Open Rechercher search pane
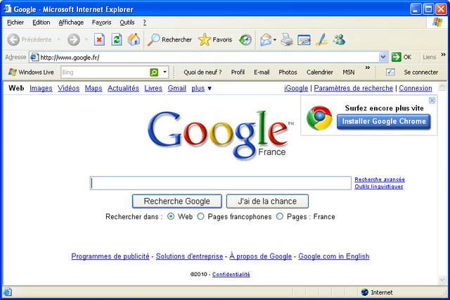This screenshot has height=300, width=450. pos(169,39)
